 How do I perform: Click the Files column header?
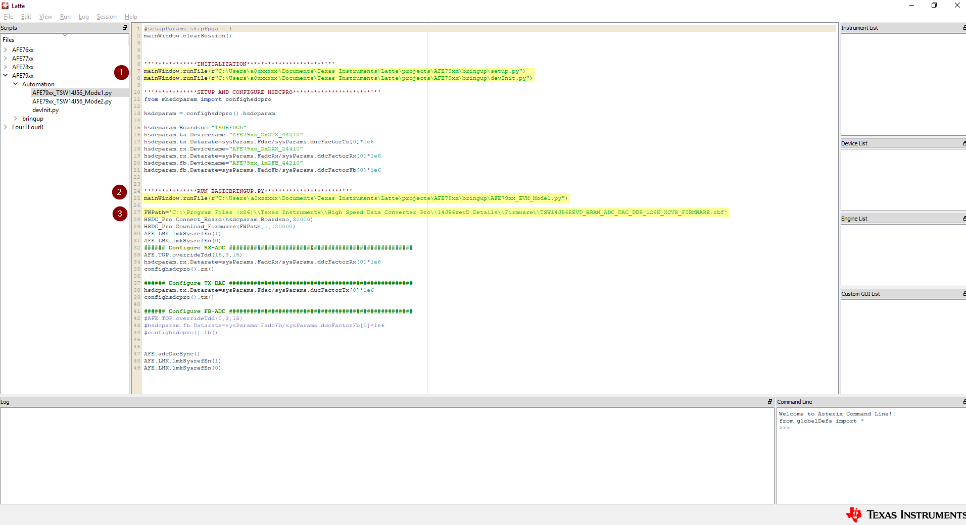(9, 40)
